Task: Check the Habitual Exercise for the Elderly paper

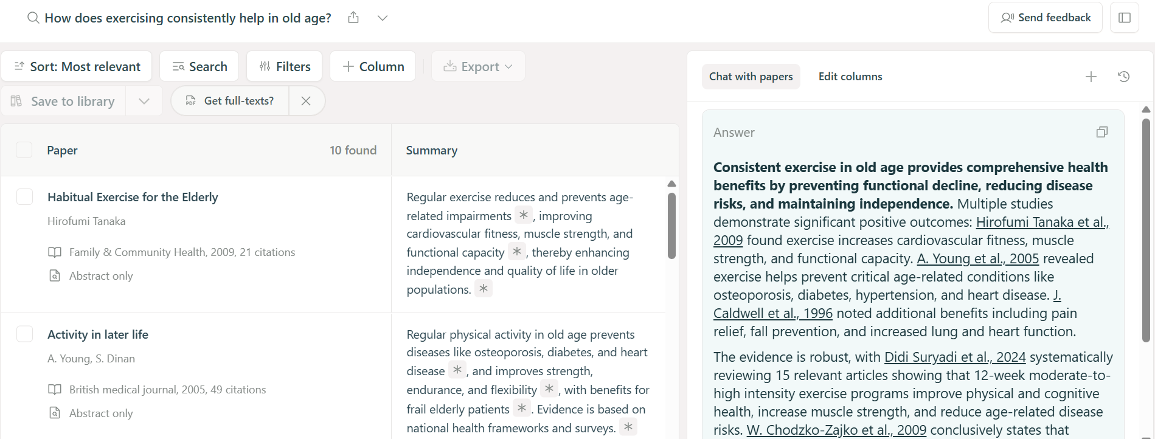Action: (24, 197)
